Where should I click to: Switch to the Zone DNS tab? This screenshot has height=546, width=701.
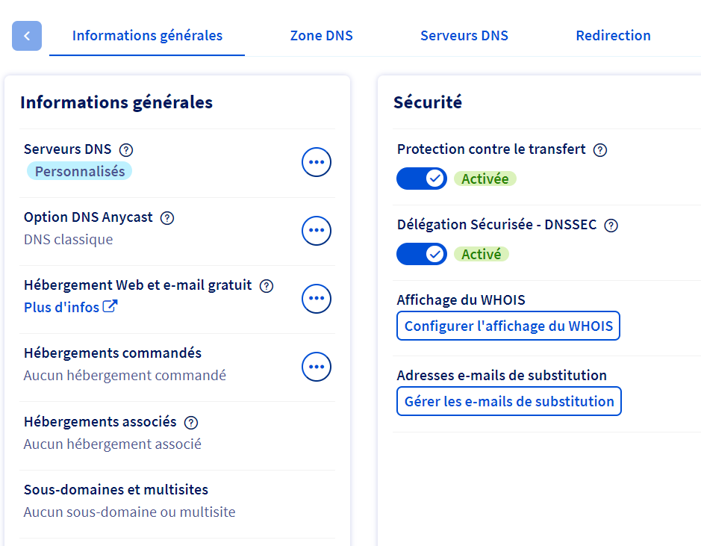click(x=321, y=36)
